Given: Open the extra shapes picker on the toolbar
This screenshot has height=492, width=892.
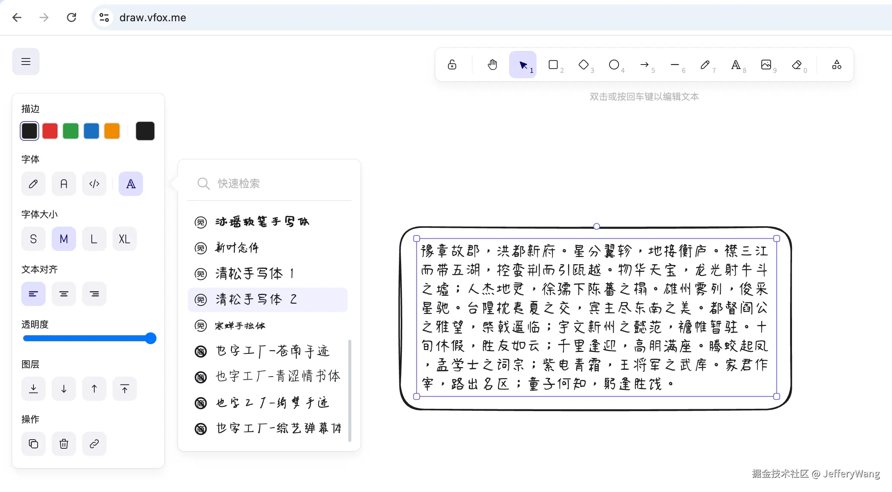Looking at the screenshot, I should coord(836,65).
